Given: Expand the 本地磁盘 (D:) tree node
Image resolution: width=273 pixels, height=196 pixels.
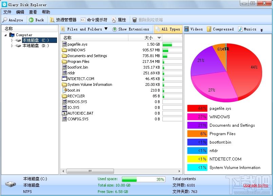Looking at the screenshot, I should pyautogui.click(x=12, y=46).
